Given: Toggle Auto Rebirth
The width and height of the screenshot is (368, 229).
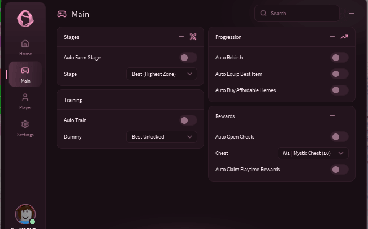Looking at the screenshot, I should tap(339, 58).
